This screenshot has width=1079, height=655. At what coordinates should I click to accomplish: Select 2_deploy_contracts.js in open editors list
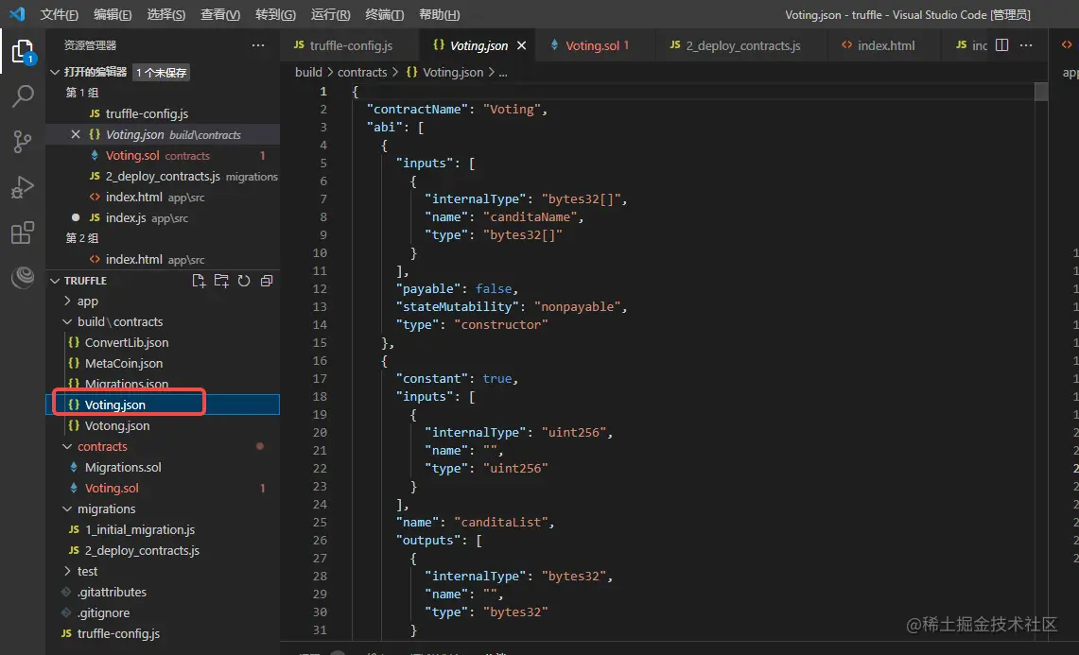(x=163, y=176)
